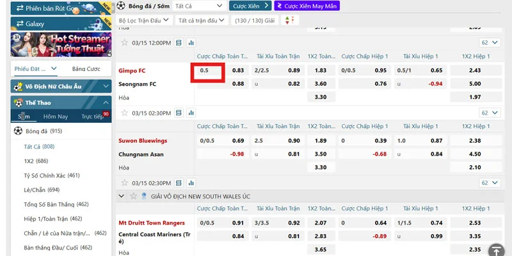The width and height of the screenshot is (512, 256).
Task: Open Tất cả trận đấu dropdown
Action: (202, 20)
